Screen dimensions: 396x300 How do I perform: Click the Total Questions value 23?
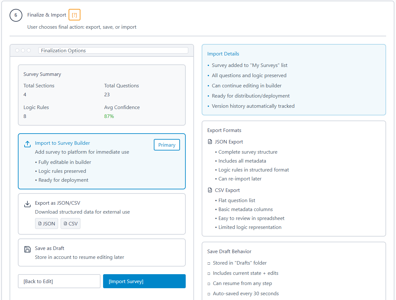click(107, 94)
